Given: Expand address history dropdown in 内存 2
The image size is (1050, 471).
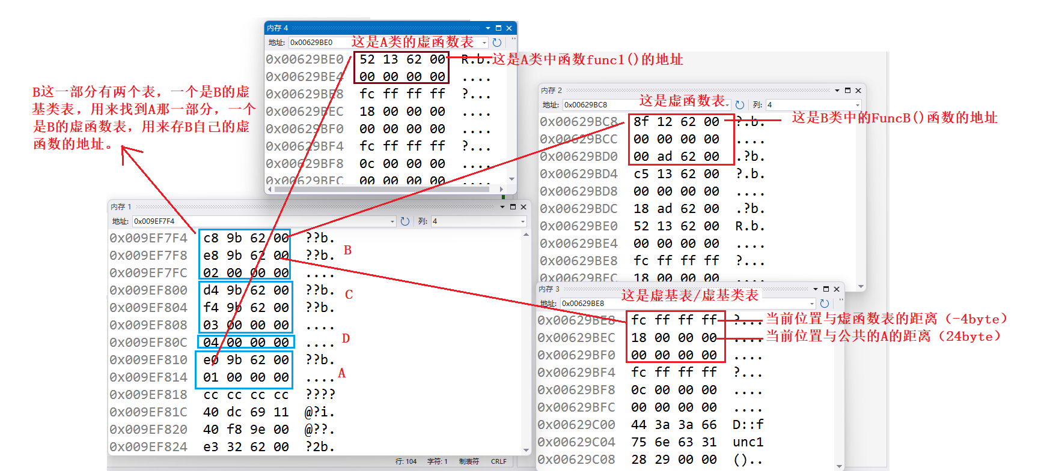Looking at the screenshot, I should click(x=728, y=105).
